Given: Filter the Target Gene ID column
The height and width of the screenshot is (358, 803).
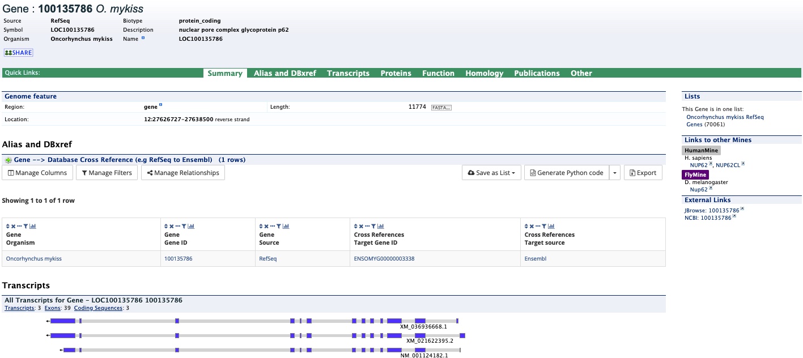Looking at the screenshot, I should 373,226.
